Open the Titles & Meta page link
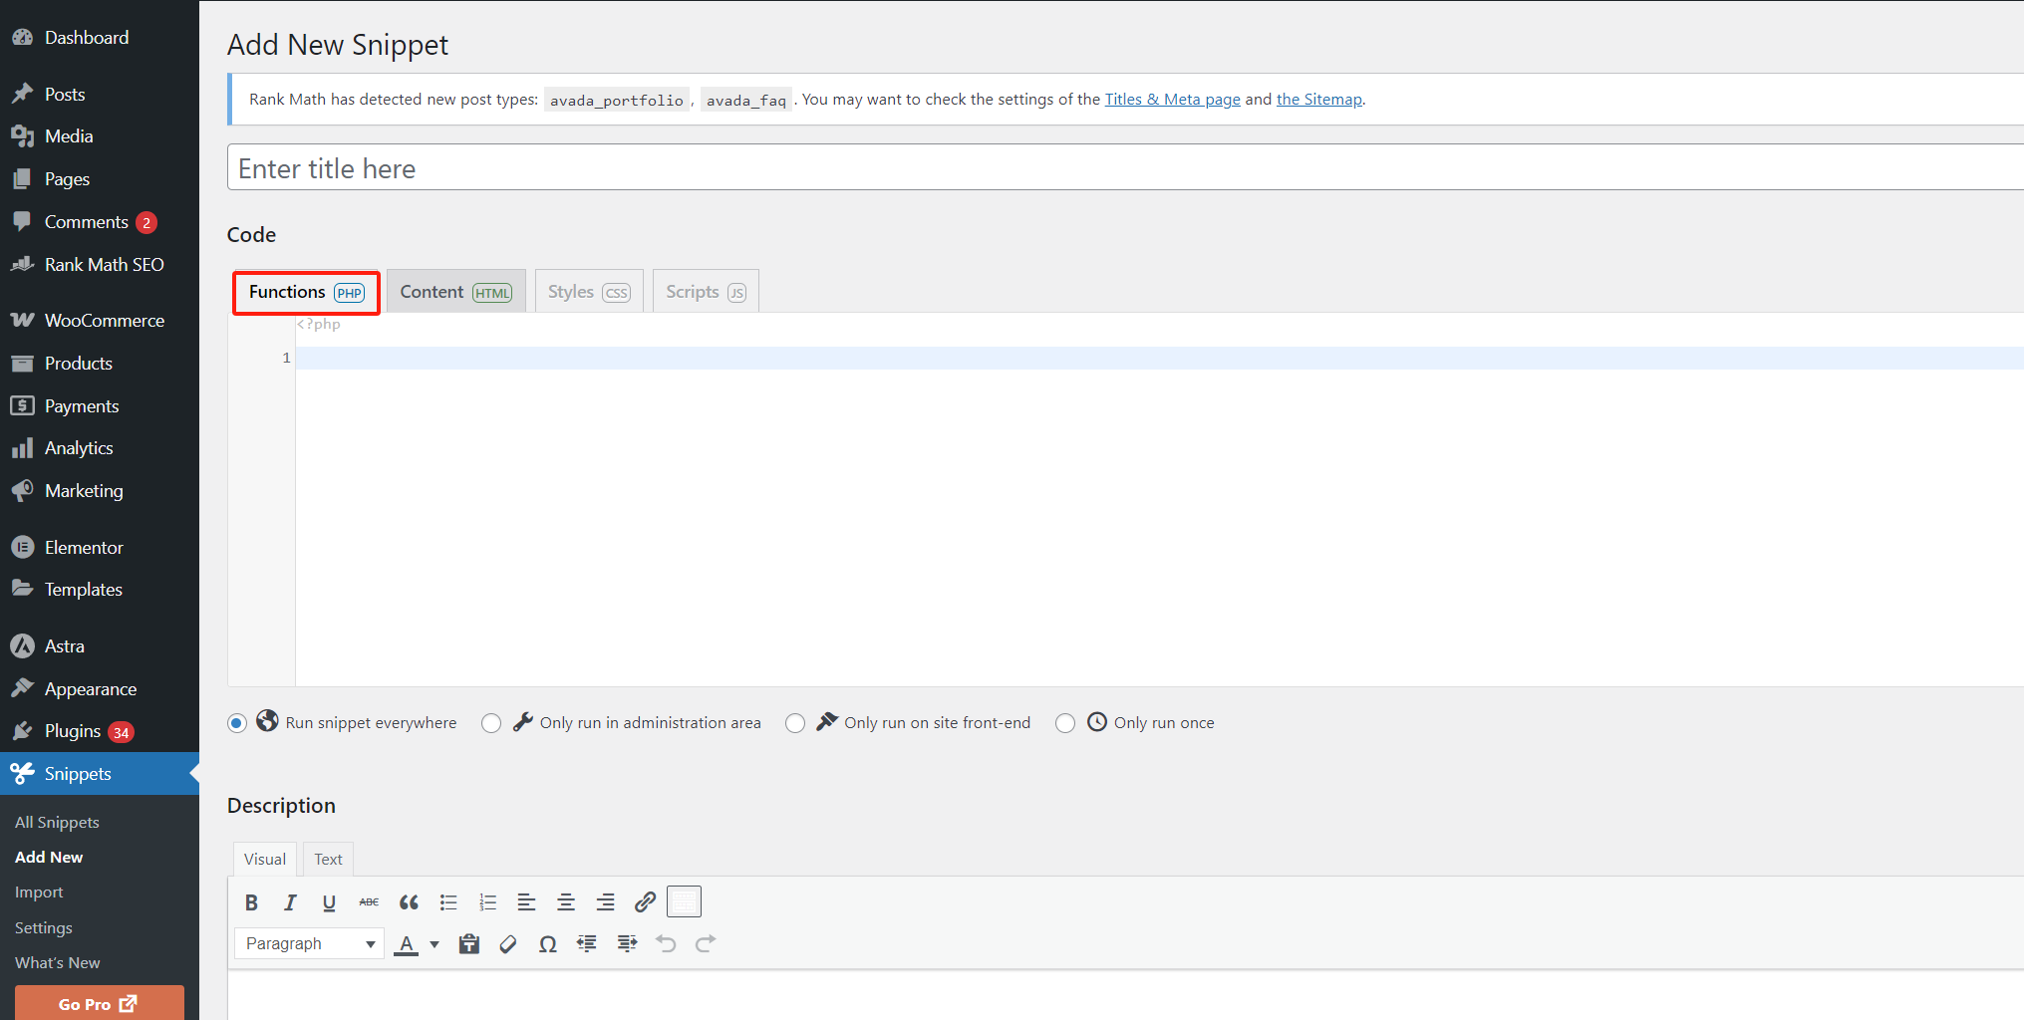Screen dimensions: 2024x1020 tap(1172, 99)
